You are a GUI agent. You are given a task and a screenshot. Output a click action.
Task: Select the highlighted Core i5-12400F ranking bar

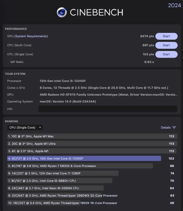click(84, 158)
